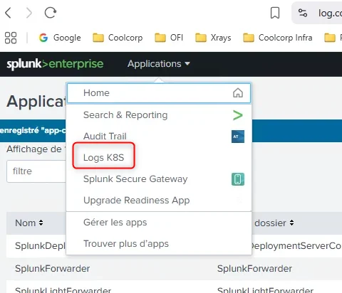
Task: Sort table by the Nom column
Action: [29, 223]
